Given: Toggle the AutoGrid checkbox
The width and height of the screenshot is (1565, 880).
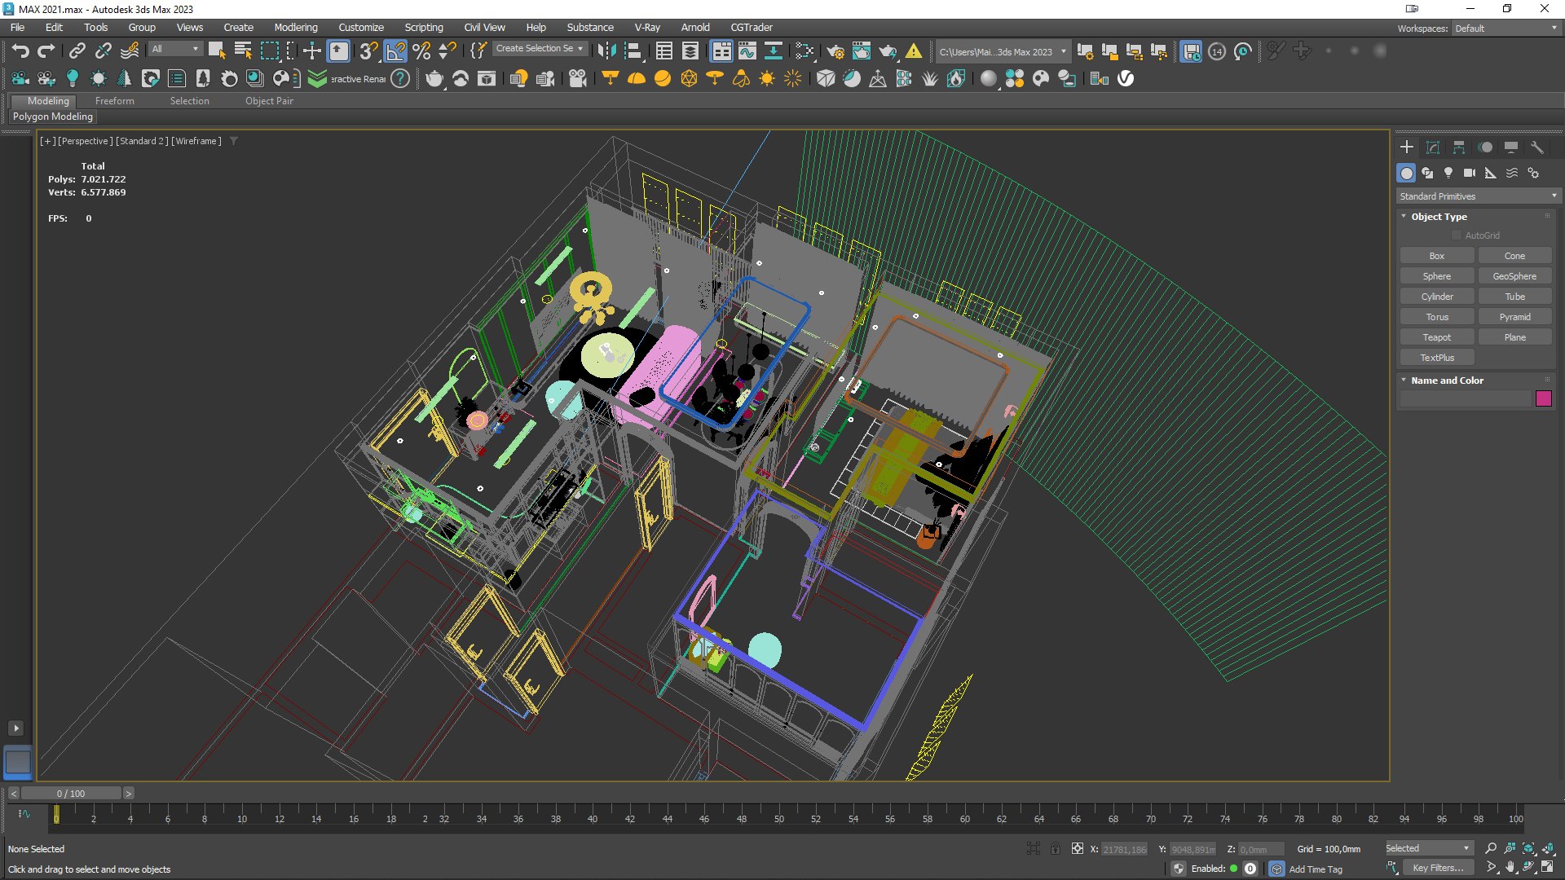Looking at the screenshot, I should coord(1457,235).
